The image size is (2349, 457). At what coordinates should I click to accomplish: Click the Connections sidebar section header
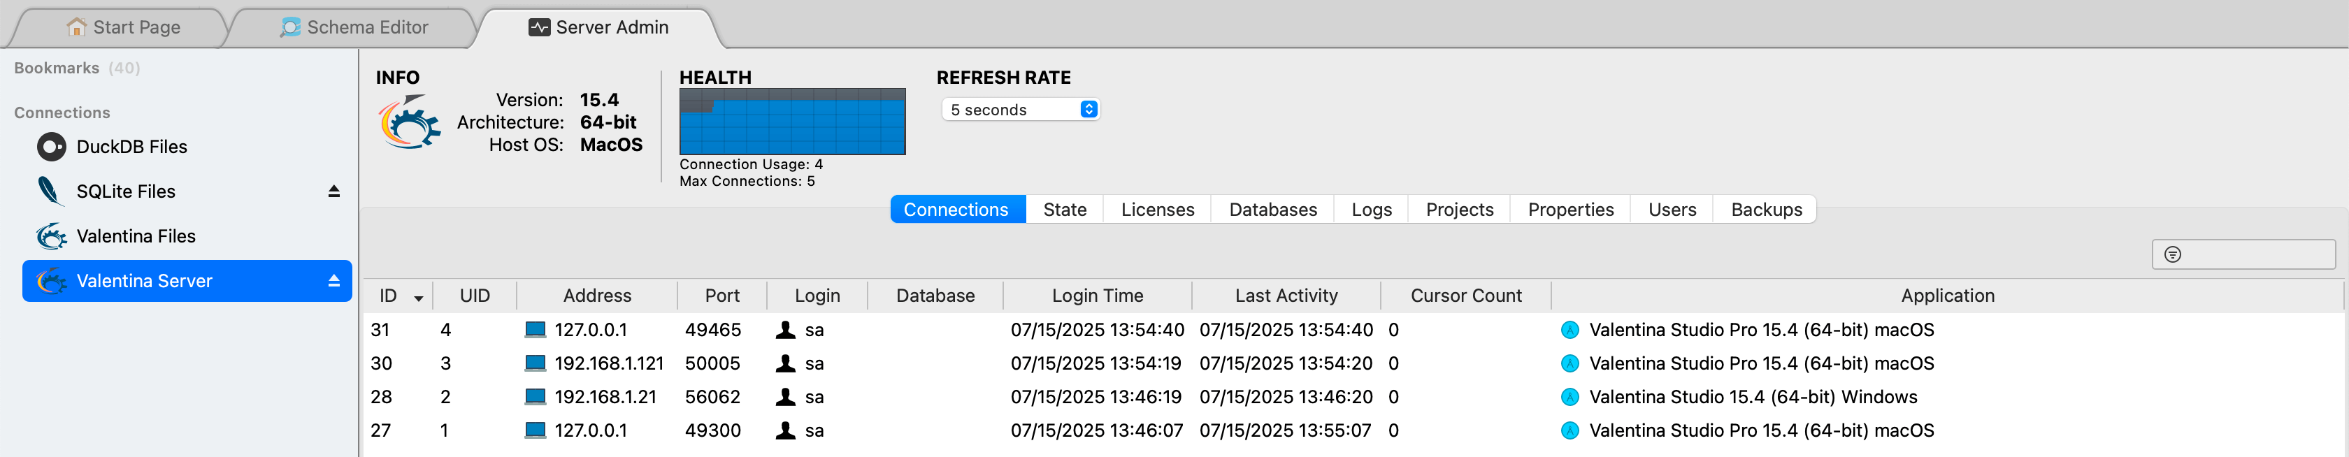click(x=62, y=113)
